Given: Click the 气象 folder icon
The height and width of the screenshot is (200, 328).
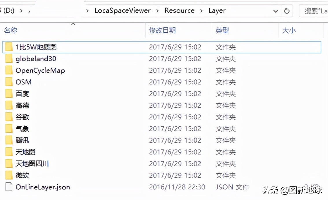Looking at the screenshot, I should pos(9,129).
